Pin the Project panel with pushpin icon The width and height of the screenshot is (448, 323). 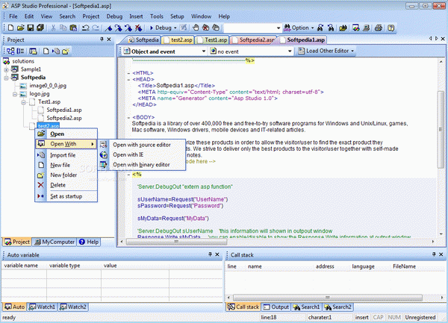click(102, 40)
